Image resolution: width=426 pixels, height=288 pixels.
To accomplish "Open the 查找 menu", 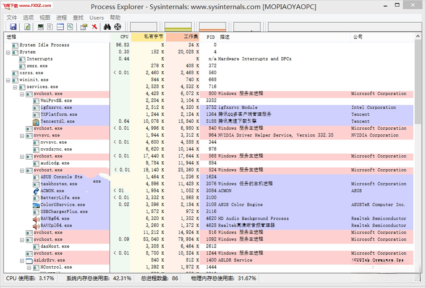I will tap(78, 17).
